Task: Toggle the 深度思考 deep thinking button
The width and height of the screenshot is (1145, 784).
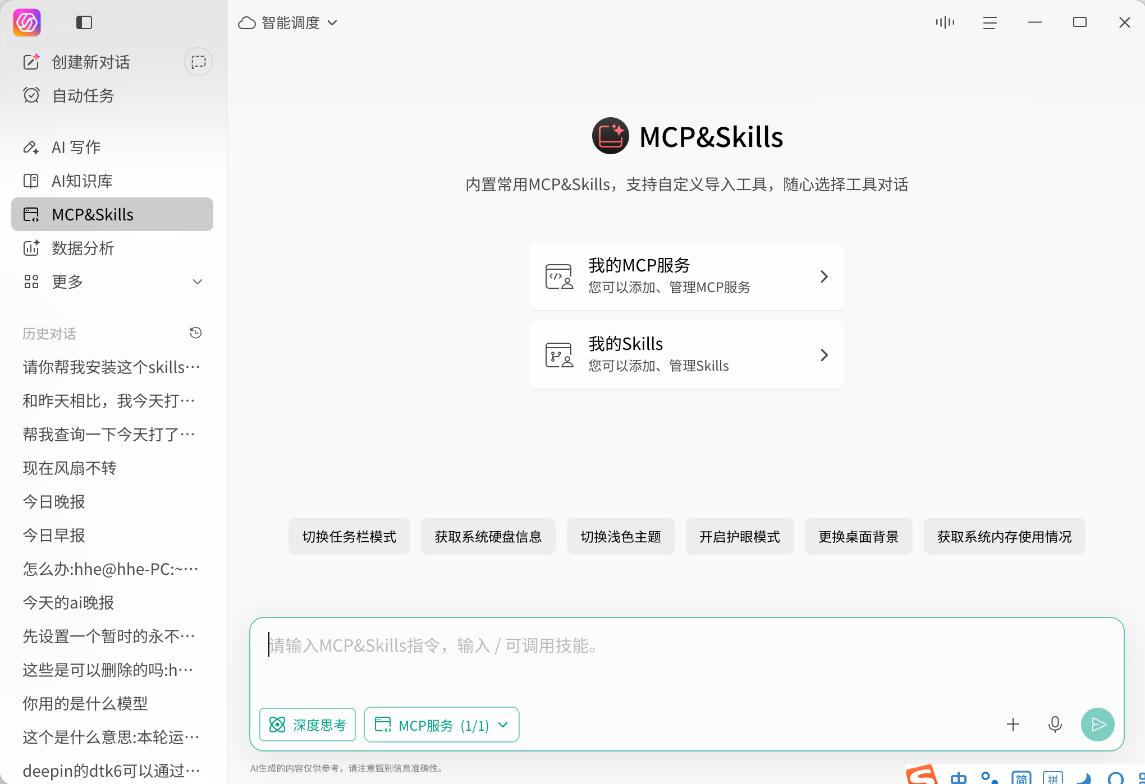Action: point(308,725)
